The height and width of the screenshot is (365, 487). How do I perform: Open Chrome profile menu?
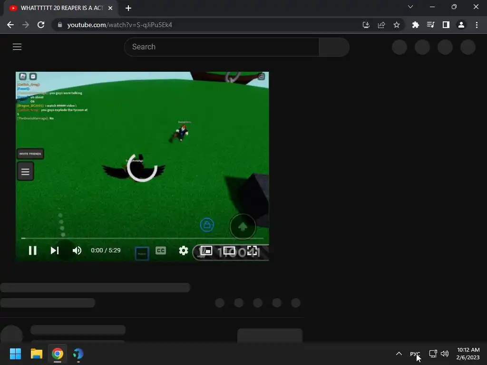pos(461,25)
